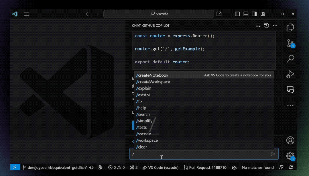Image resolution: width=309 pixels, height=176 pixels.
Task: Open Explorer view in activity bar
Action: point(290,28)
